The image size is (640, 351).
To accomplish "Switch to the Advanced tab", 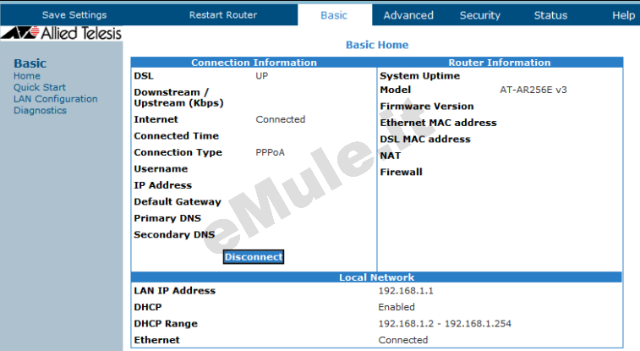I will click(x=408, y=15).
